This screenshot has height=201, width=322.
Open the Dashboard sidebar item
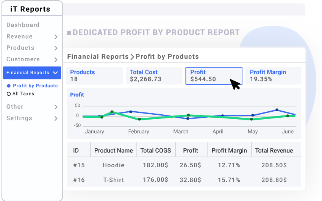[x=23, y=25]
